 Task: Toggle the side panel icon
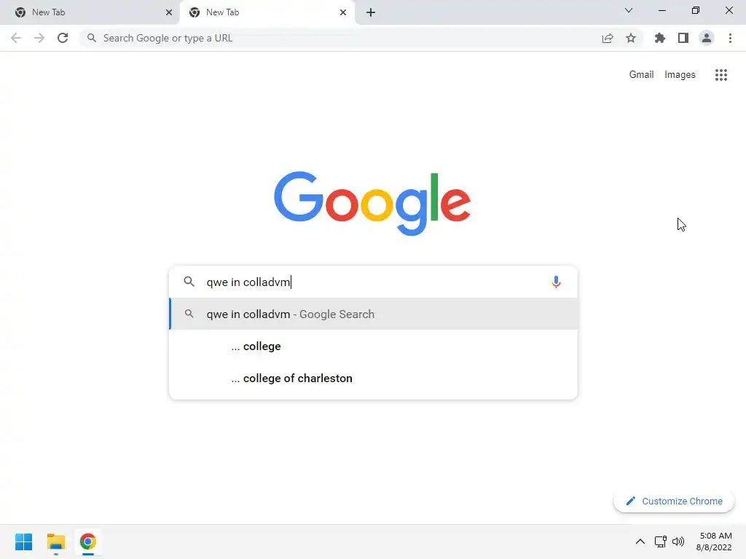coord(683,38)
